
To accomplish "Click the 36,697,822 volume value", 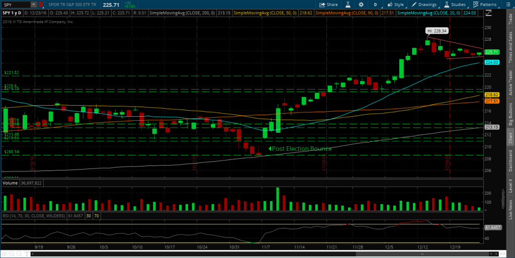I will pyautogui.click(x=32, y=183).
